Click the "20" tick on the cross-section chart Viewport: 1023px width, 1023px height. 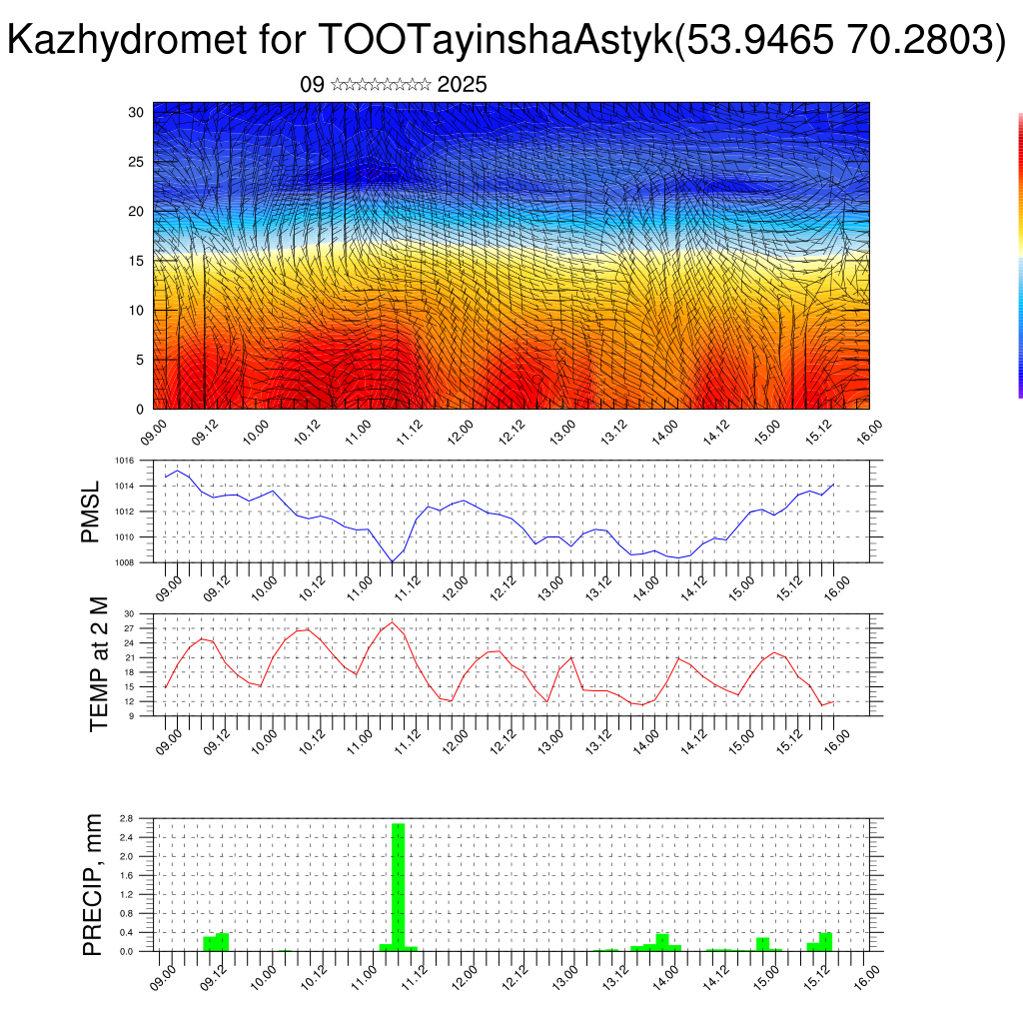click(136, 212)
